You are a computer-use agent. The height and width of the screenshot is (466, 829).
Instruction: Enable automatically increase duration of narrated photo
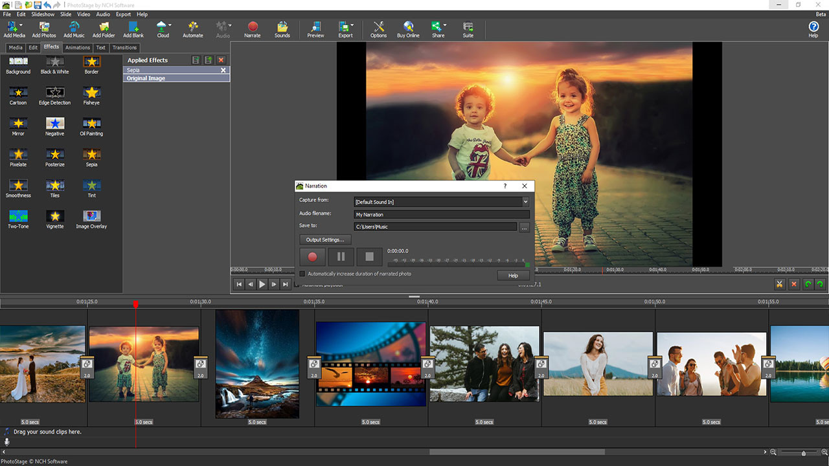point(302,274)
